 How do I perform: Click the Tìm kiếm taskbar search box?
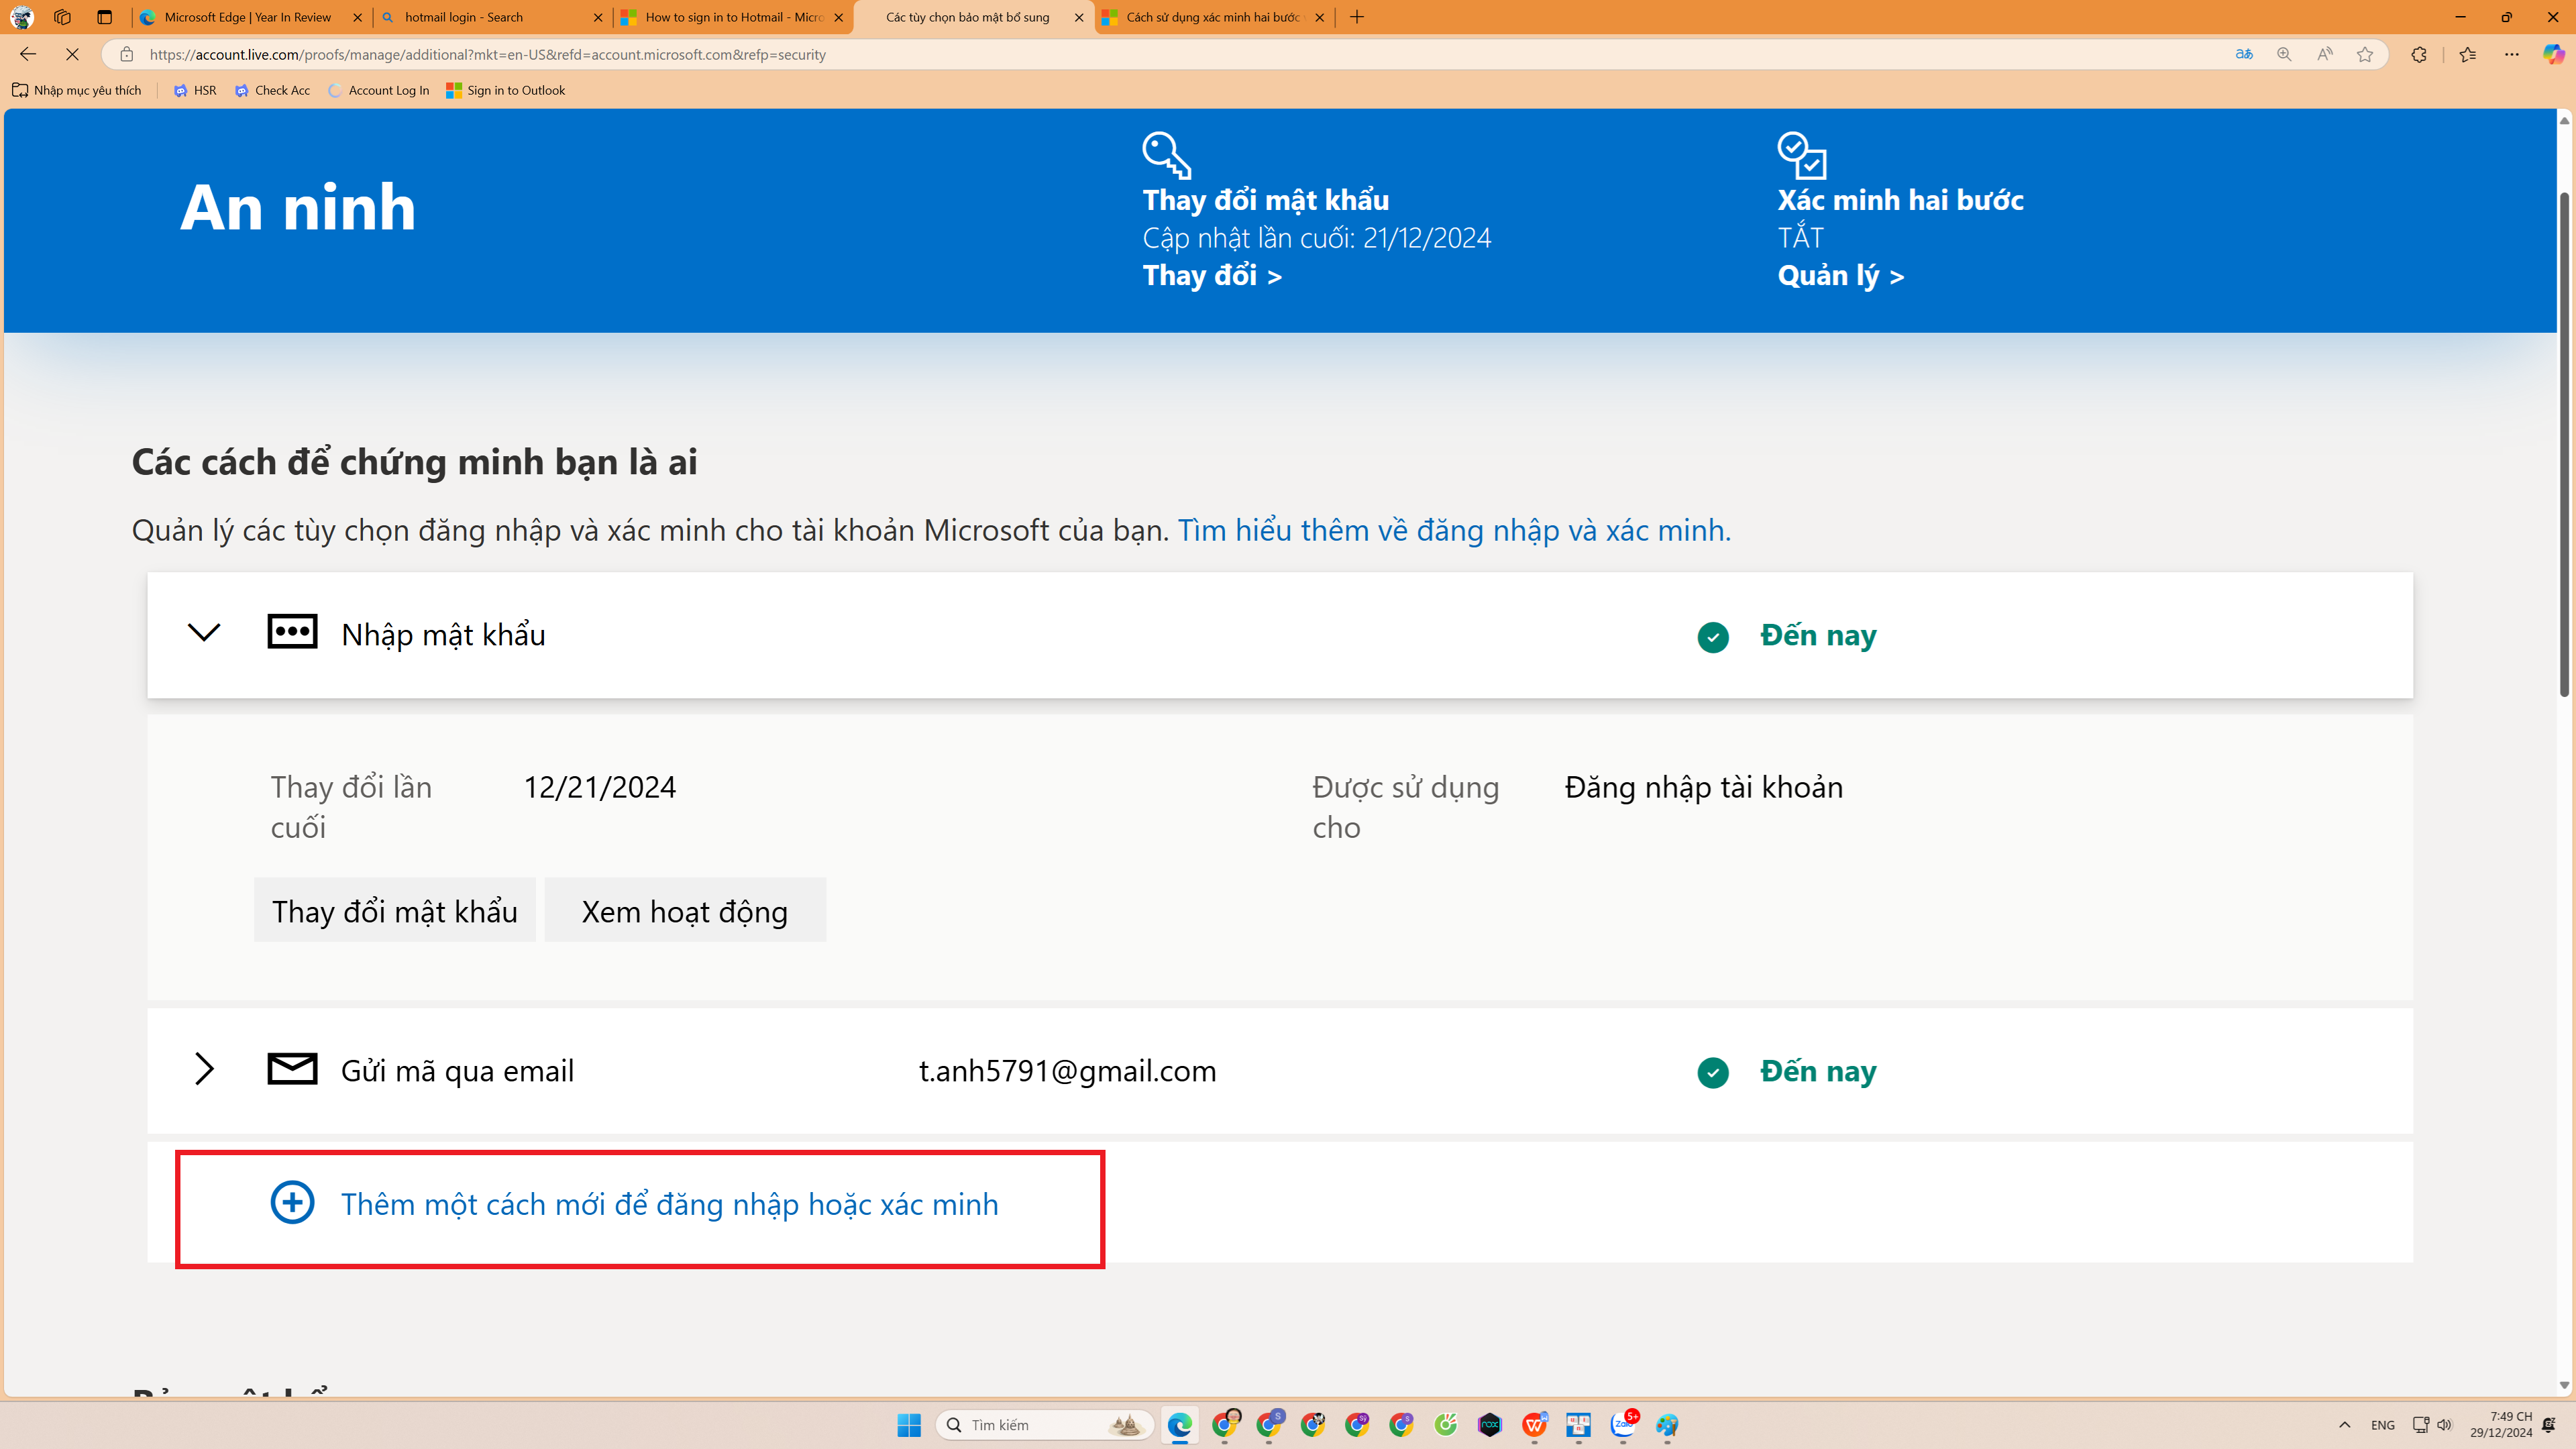click(x=1045, y=1425)
